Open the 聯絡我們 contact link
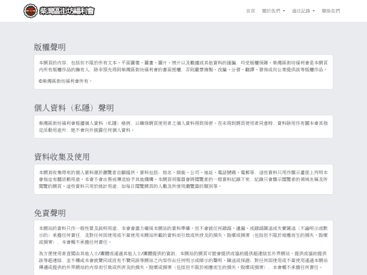 pos(331,11)
